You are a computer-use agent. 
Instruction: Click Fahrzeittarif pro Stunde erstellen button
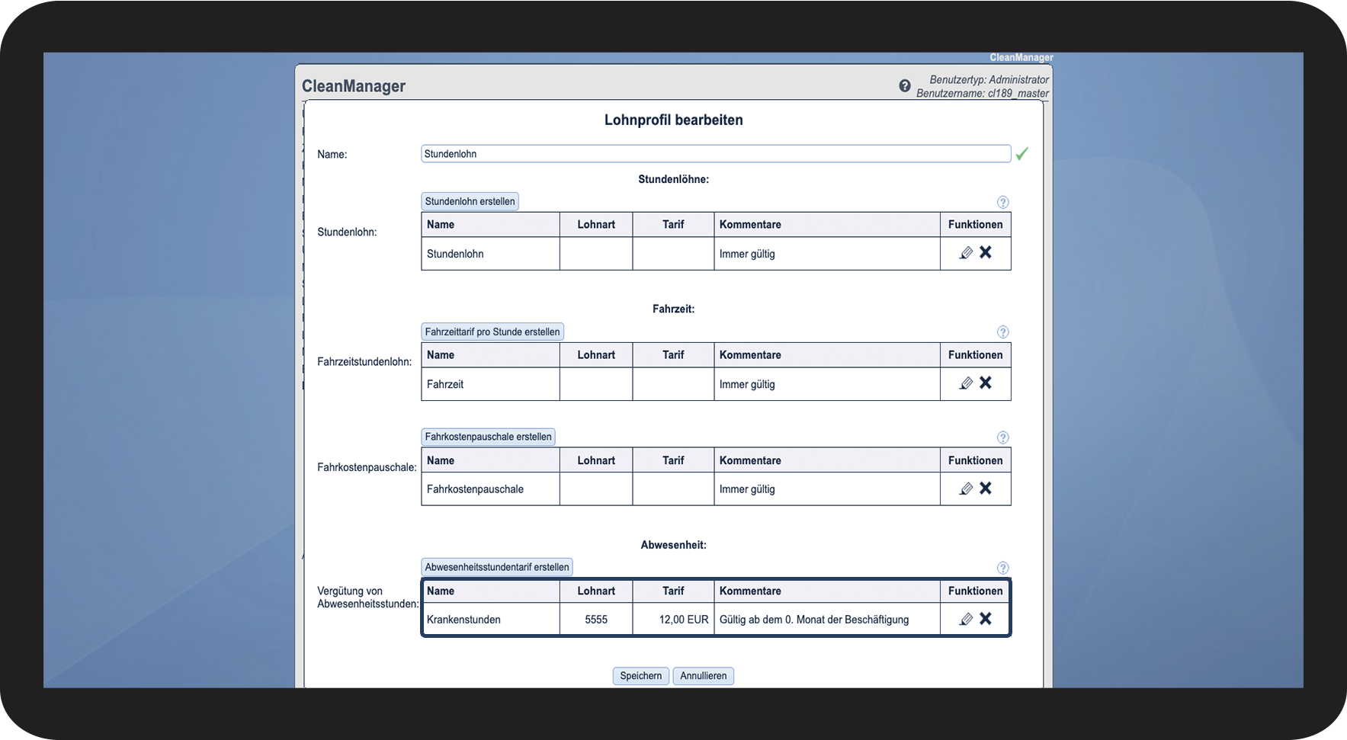coord(492,332)
